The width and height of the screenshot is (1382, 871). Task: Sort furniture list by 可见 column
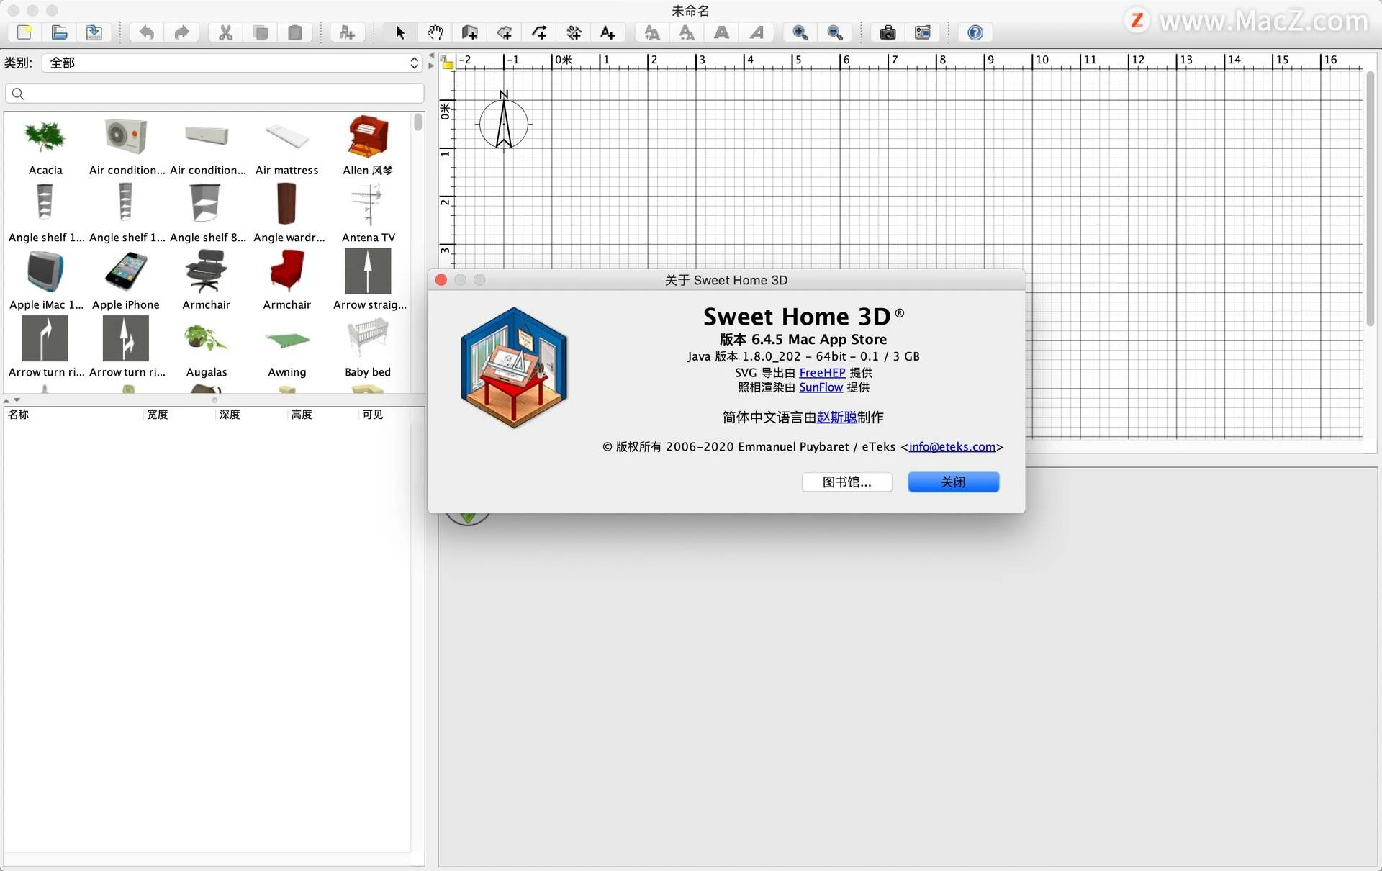coord(384,415)
